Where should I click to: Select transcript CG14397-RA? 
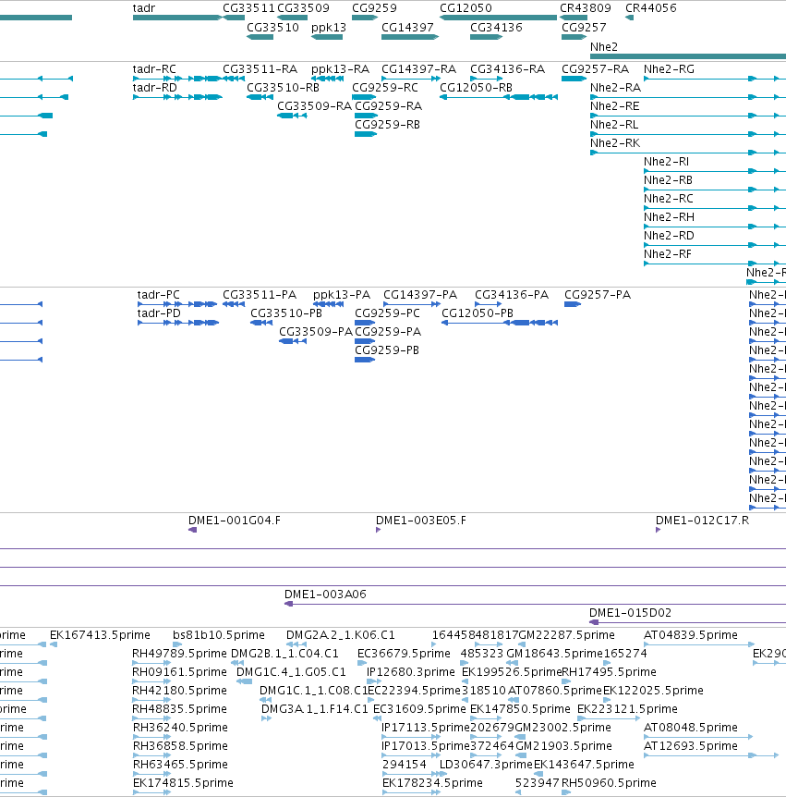(x=419, y=69)
